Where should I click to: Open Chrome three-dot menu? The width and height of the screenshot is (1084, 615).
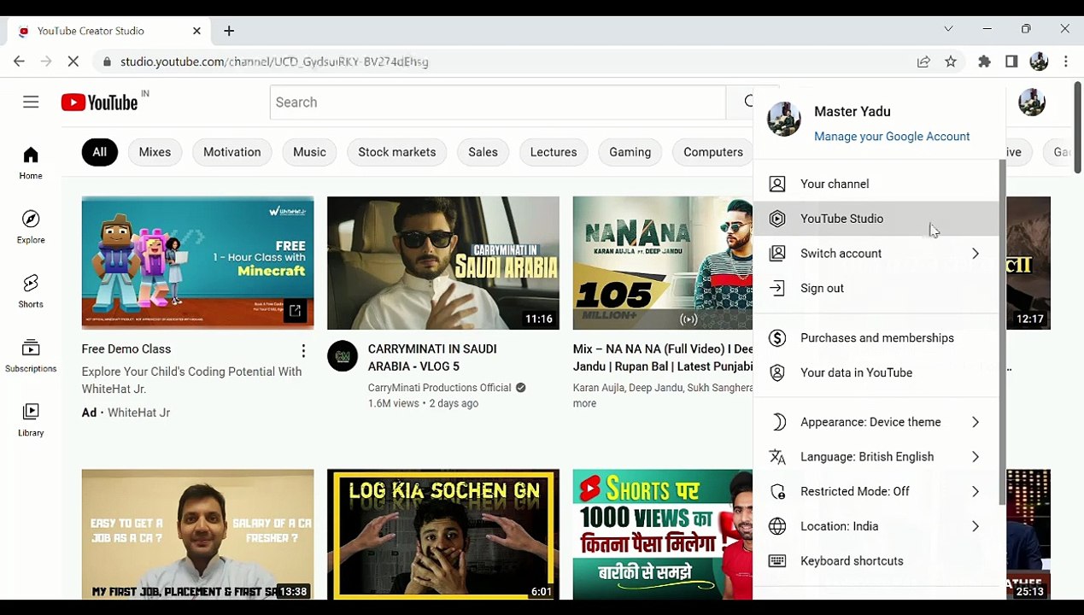[1066, 61]
